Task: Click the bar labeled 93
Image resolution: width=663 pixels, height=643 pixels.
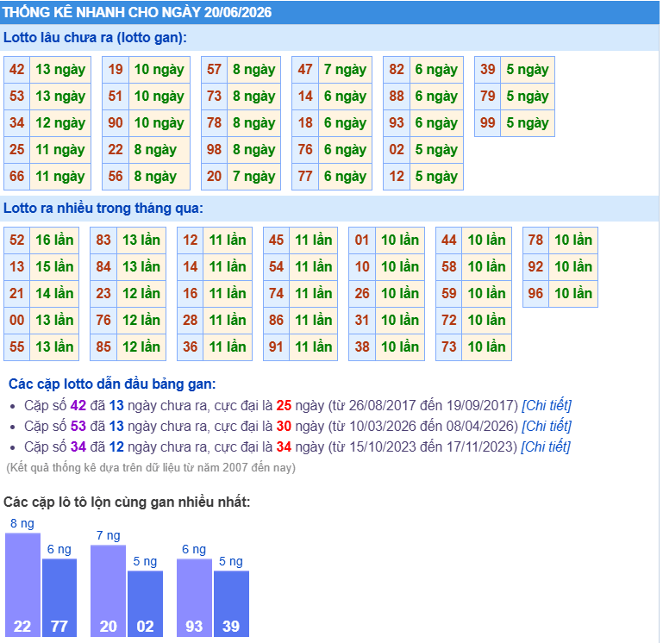Action: click(194, 598)
